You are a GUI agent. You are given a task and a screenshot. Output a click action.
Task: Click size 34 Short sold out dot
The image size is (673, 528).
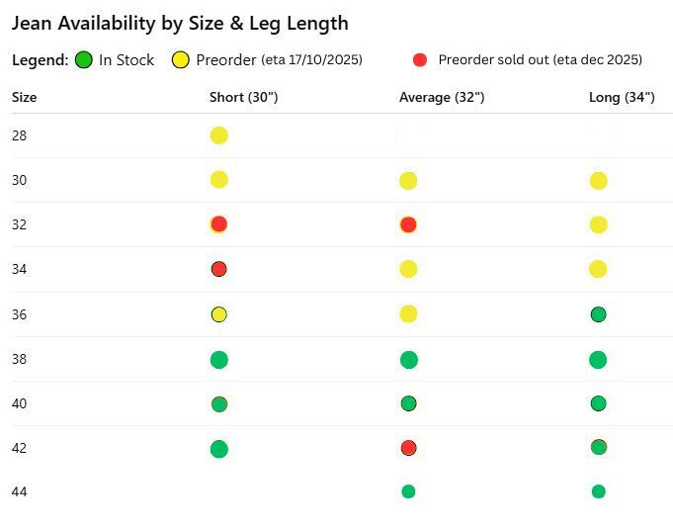click(x=219, y=269)
